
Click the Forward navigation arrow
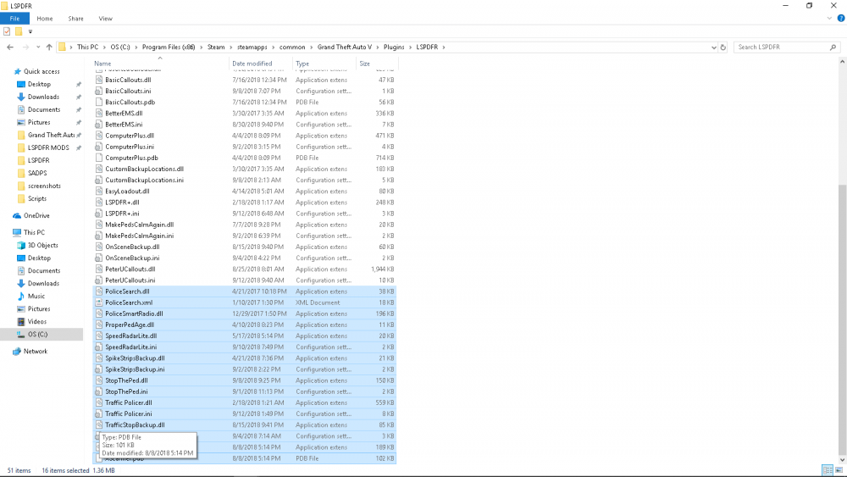pyautogui.click(x=25, y=47)
